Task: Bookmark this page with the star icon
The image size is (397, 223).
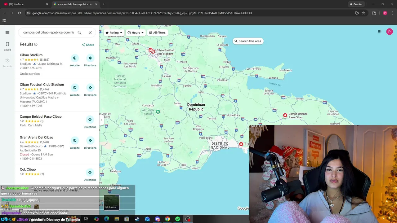Action: click(x=364, y=13)
